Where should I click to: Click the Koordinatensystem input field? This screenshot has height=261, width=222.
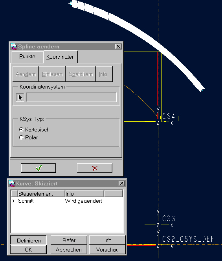pos(72,97)
